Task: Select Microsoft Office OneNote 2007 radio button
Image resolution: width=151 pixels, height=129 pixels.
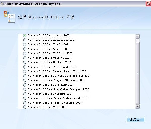Action: pos(25,58)
